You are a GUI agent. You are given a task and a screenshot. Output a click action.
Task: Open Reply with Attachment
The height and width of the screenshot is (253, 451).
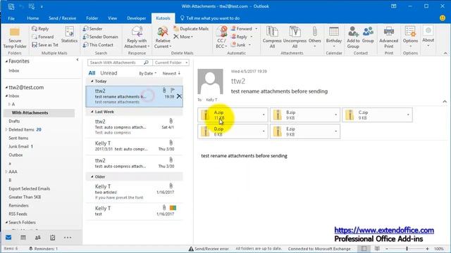137,37
